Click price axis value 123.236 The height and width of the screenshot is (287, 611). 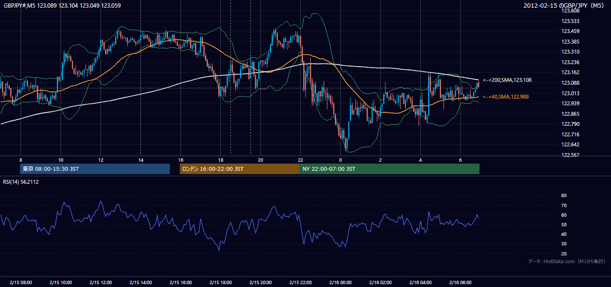(x=570, y=62)
